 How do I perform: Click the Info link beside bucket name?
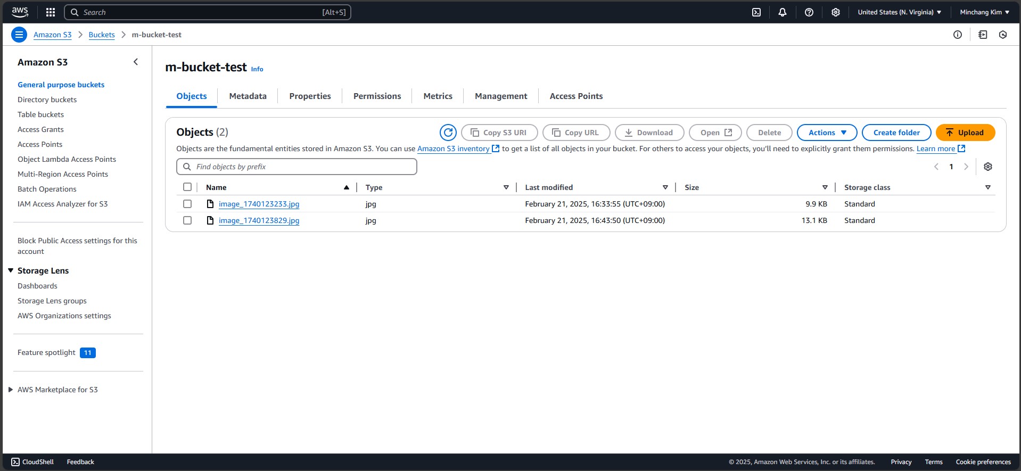pos(257,69)
